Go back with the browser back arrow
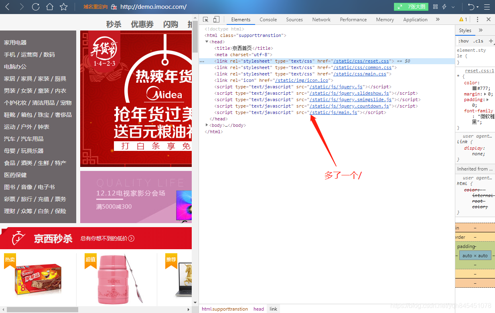The height and width of the screenshot is (313, 495). (x=8, y=7)
